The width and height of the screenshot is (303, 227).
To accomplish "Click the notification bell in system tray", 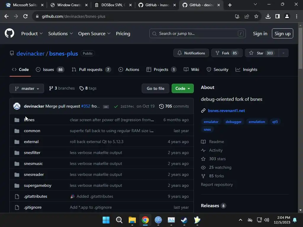I will (295, 220).
